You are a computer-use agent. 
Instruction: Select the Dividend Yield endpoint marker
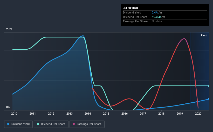209,99
